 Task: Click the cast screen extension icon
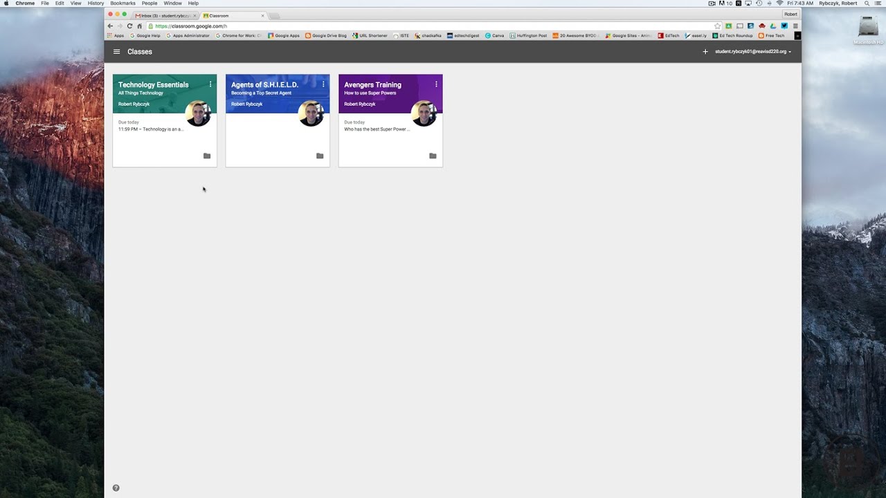click(x=740, y=26)
